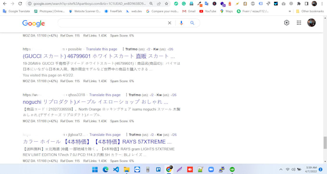The width and height of the screenshot is (327, 174).
Task: Click 'You visited this page on 4/3/22' text
Action: pyautogui.click(x=48, y=75)
